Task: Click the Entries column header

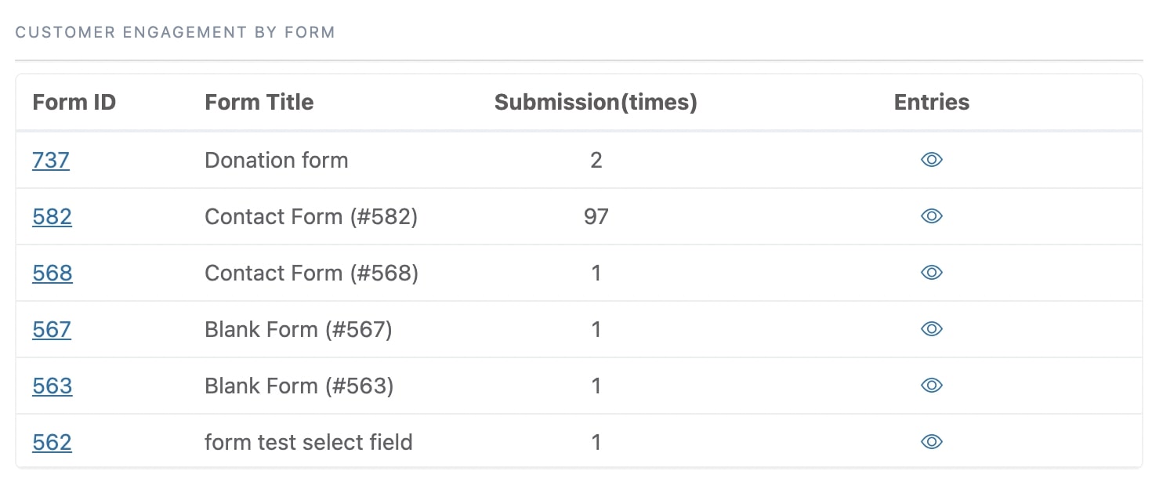Action: coord(932,102)
